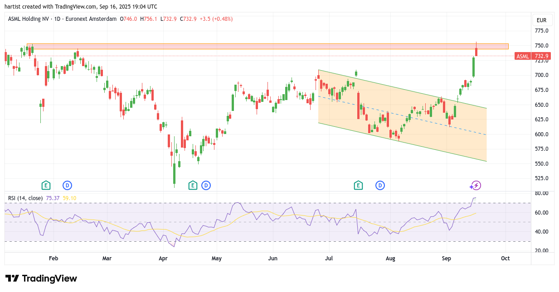Select the shaded descending channel drawing
Viewport: 559px width, 292px height.
pos(403,115)
